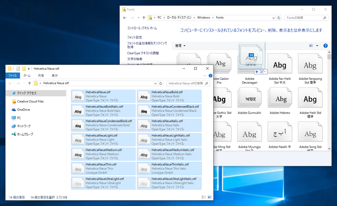Open Fonts window help icon

(325, 46)
